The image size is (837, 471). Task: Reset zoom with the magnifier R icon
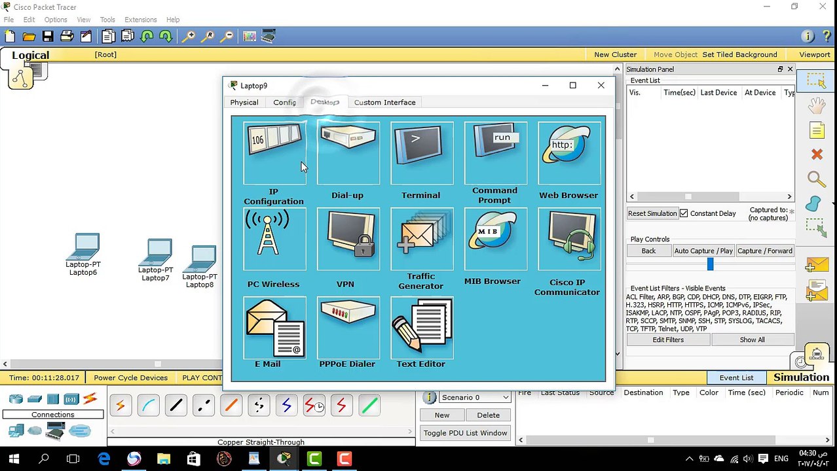click(x=208, y=37)
